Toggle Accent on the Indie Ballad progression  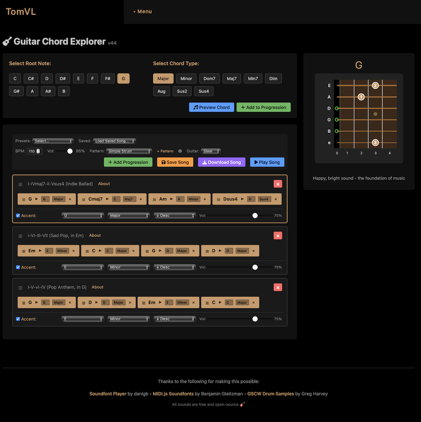pyautogui.click(x=18, y=215)
